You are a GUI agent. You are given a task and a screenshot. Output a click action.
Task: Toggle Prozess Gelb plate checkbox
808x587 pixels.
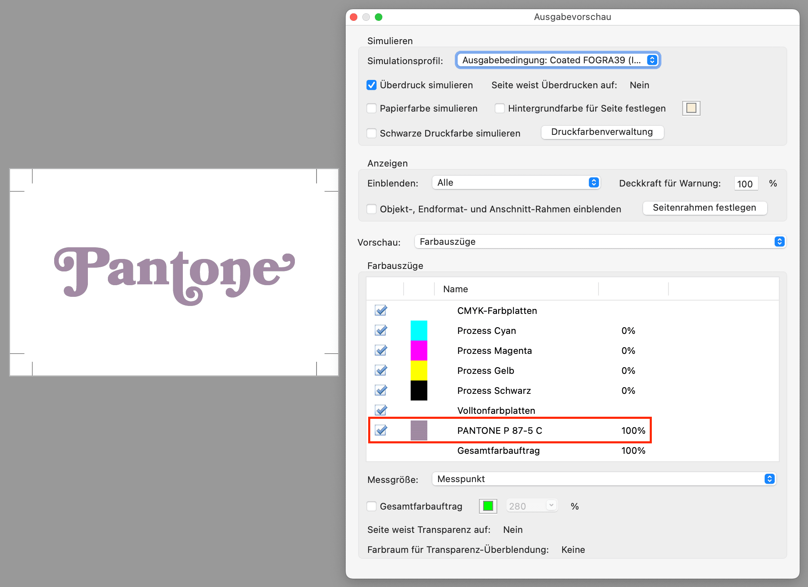[381, 371]
